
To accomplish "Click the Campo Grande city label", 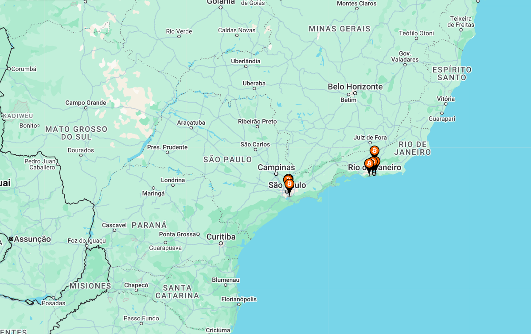I will tap(86, 103).
